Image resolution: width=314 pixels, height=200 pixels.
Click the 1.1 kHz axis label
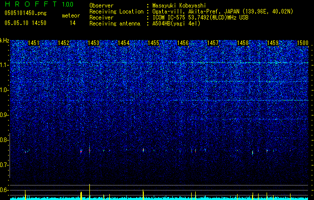coord(4,65)
